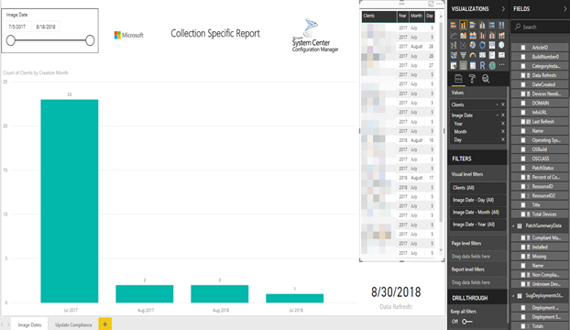Select the clustered column chart visualization
This screenshot has width=570, height=330.
coord(482,25)
